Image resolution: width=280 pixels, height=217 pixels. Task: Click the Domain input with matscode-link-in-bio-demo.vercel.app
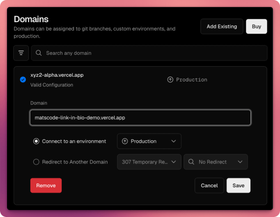click(140, 118)
